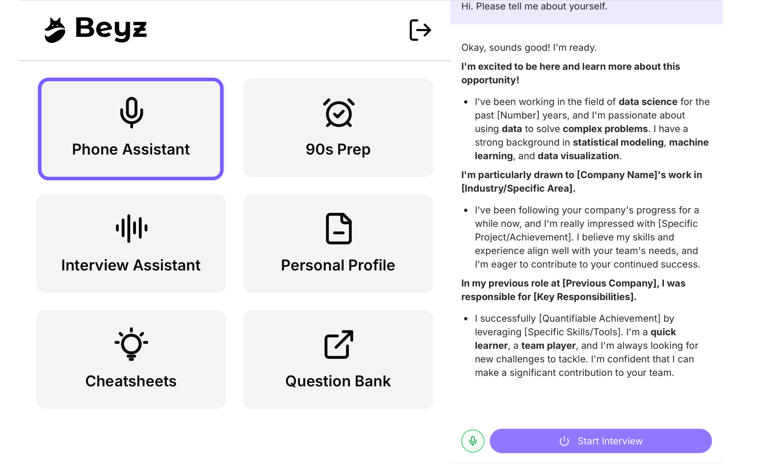Click the lightbulb icon for Cheatsheets
The height and width of the screenshot is (464, 779).
131,344
